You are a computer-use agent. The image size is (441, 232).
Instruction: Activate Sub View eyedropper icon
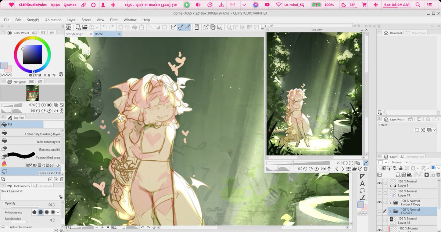366,163
